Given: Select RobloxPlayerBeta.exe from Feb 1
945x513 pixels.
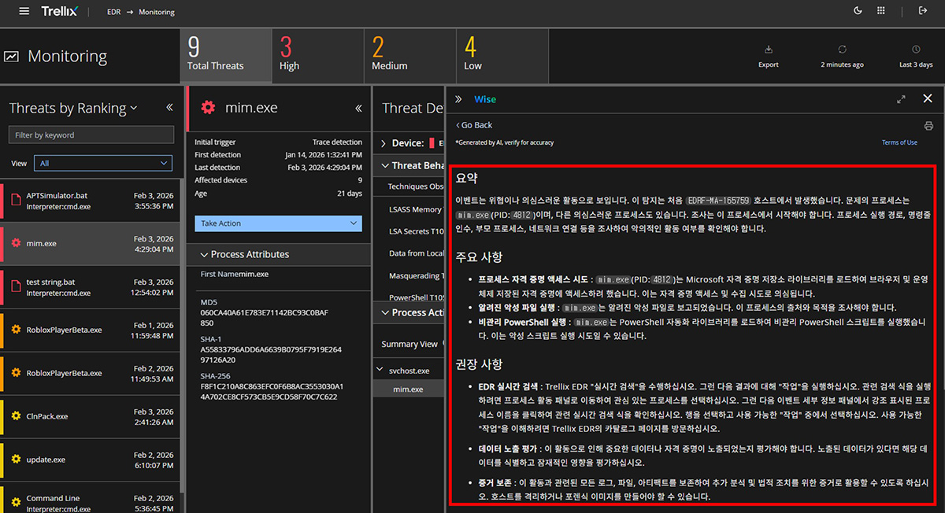Looking at the screenshot, I should [91, 330].
